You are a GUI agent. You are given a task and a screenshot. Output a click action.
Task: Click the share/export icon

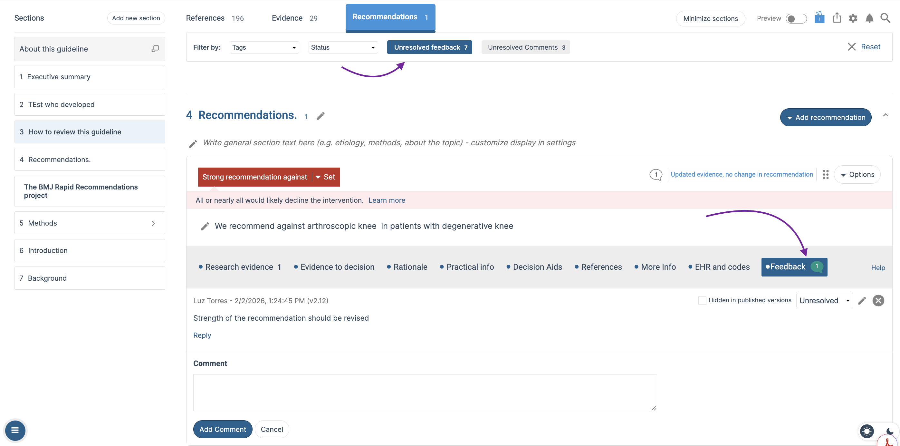click(837, 18)
